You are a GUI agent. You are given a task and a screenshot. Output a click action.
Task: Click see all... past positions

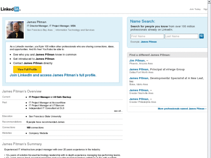click(x=118, y=111)
